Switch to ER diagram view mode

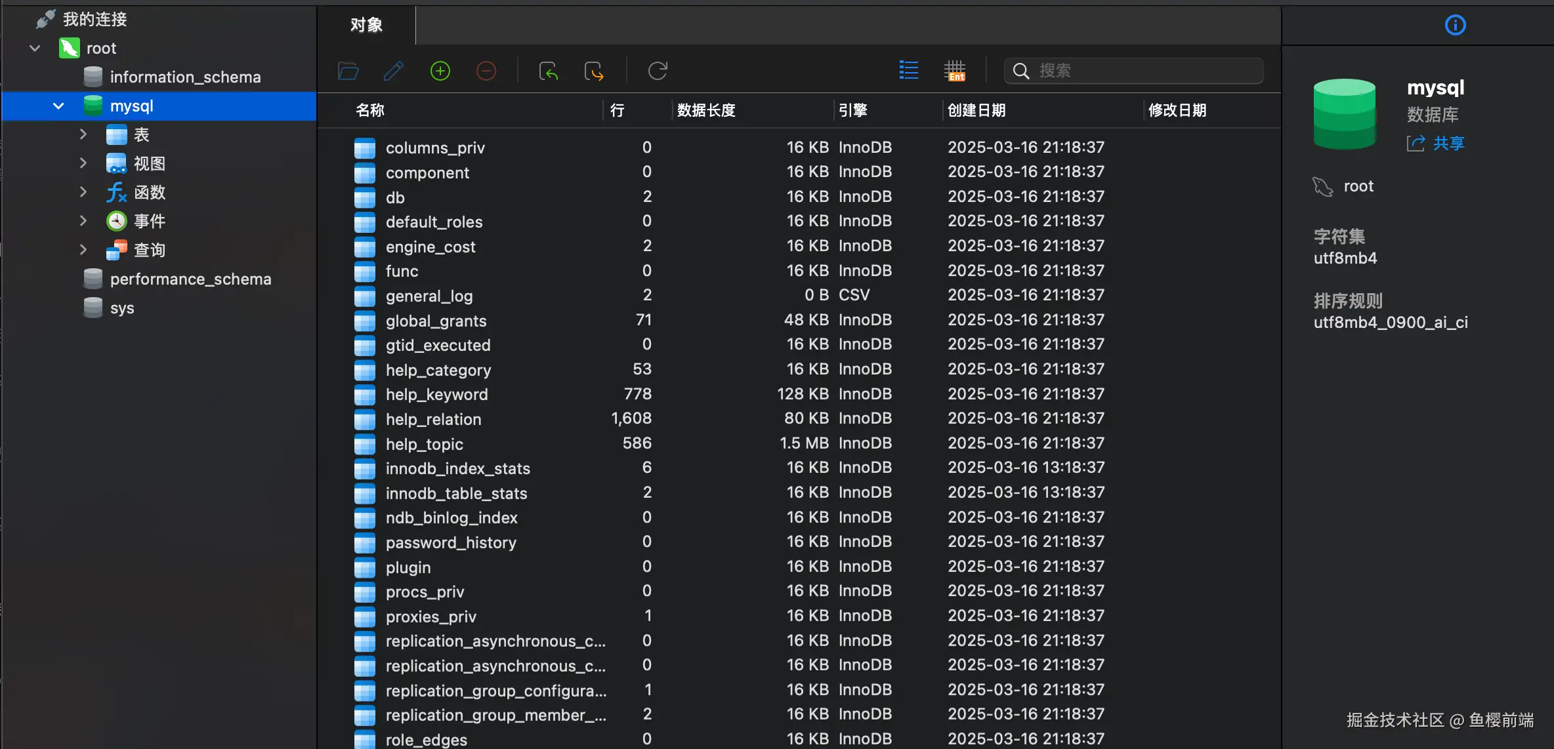click(x=955, y=70)
